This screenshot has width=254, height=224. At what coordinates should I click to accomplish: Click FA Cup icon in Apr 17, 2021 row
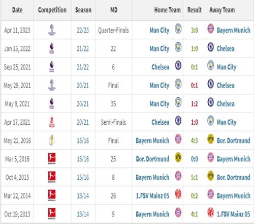(x=52, y=122)
